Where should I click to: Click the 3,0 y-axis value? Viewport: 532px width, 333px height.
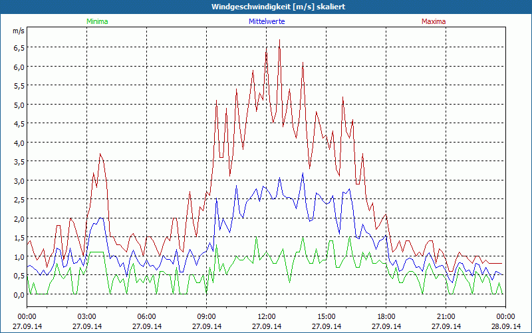(x=19, y=180)
